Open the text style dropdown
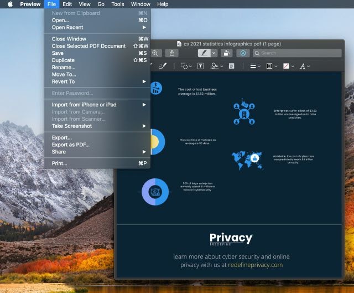 [x=304, y=66]
